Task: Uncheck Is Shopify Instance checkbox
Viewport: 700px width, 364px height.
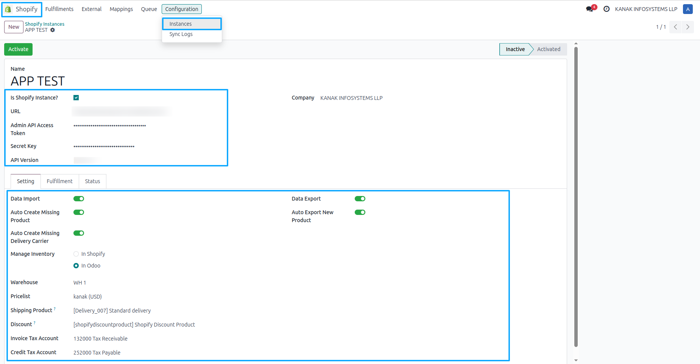Action: 76,98
